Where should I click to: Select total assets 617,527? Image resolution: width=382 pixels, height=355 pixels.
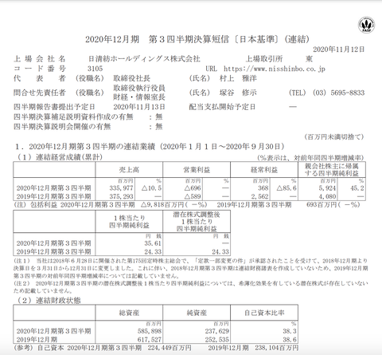(x=150, y=340)
